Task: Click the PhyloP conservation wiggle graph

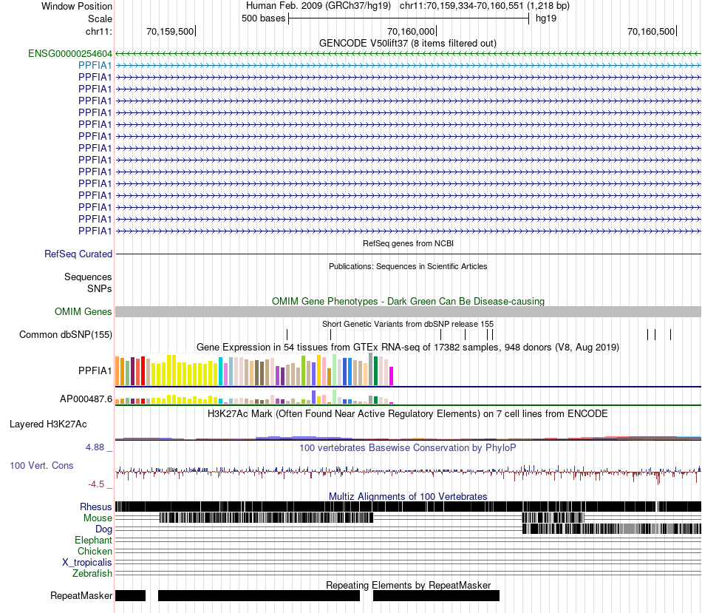Action: (x=408, y=473)
